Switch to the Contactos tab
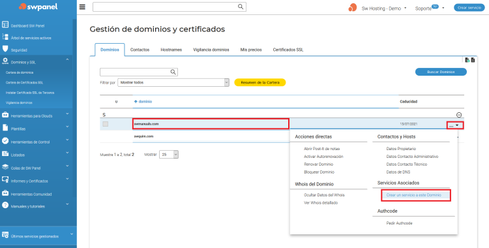Viewport: 489px width, 248px height. click(140, 50)
